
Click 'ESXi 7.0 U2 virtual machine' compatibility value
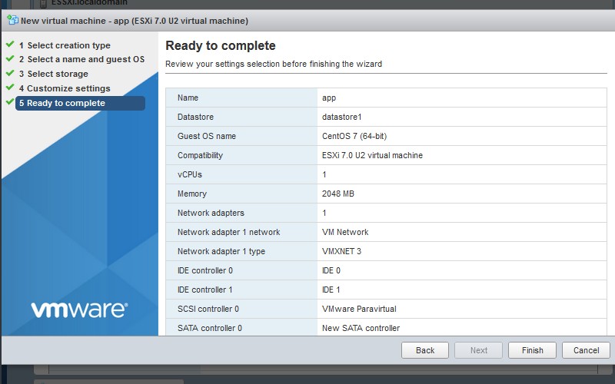[372, 155]
